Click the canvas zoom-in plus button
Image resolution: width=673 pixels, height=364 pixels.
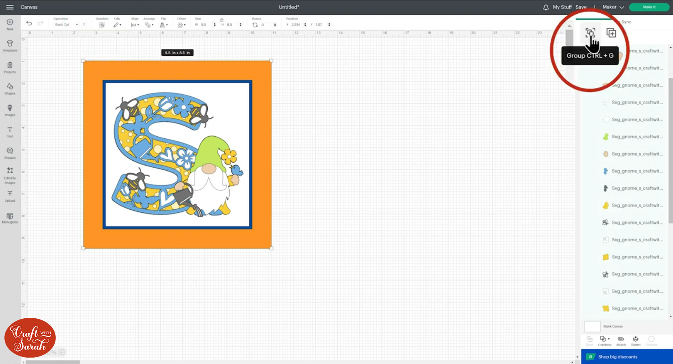pos(62,352)
